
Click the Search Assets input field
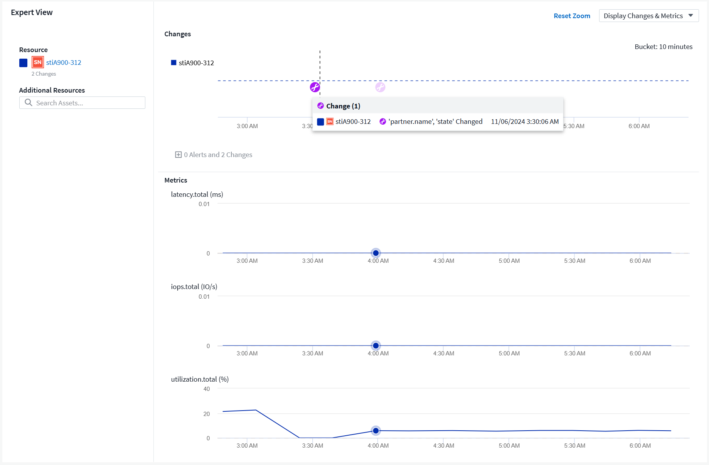[x=89, y=103]
